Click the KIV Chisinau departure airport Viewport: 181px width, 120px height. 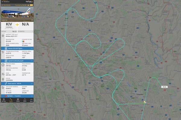(x=9, y=25)
